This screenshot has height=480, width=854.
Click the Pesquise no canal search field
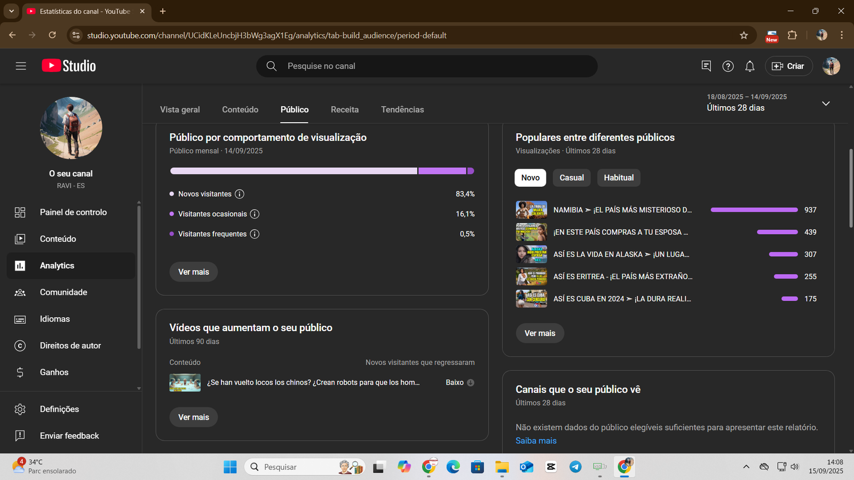tap(427, 66)
